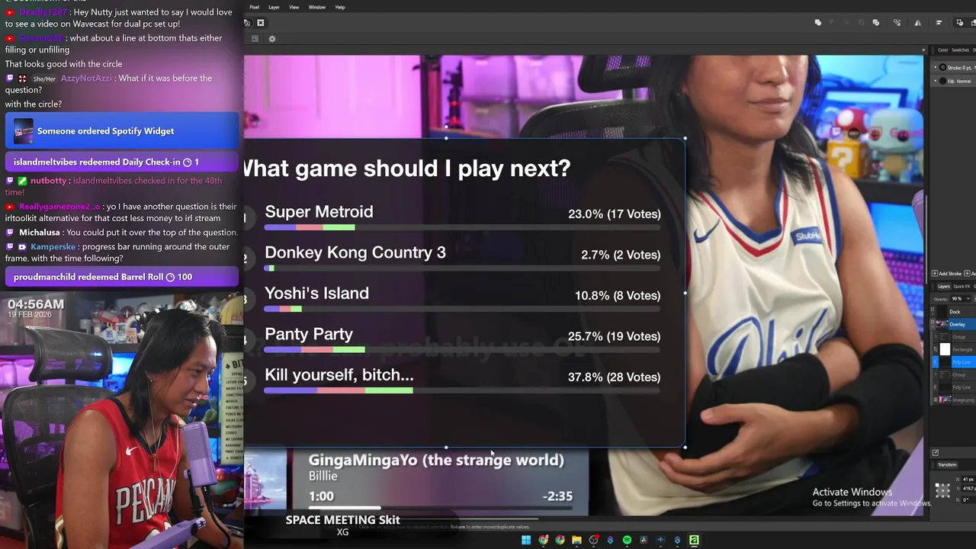The height and width of the screenshot is (549, 976).
Task: Click the insert-target shapes icon in toolbar
Action: tap(959, 22)
